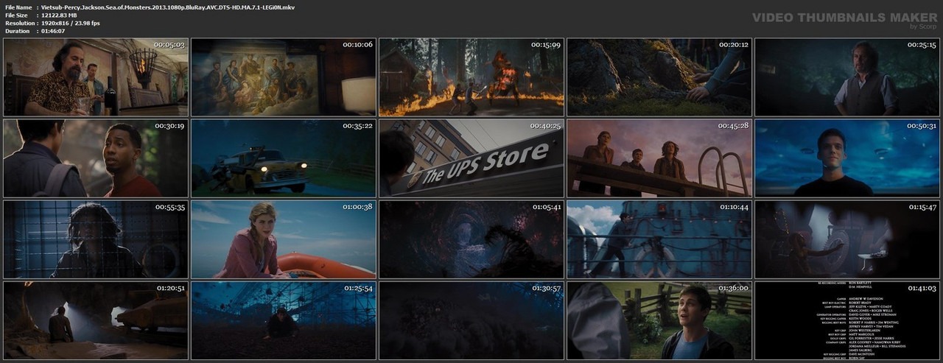Open the dark tunnel thumbnail 01:05:41
This screenshot has height=363, width=943.
(x=471, y=239)
